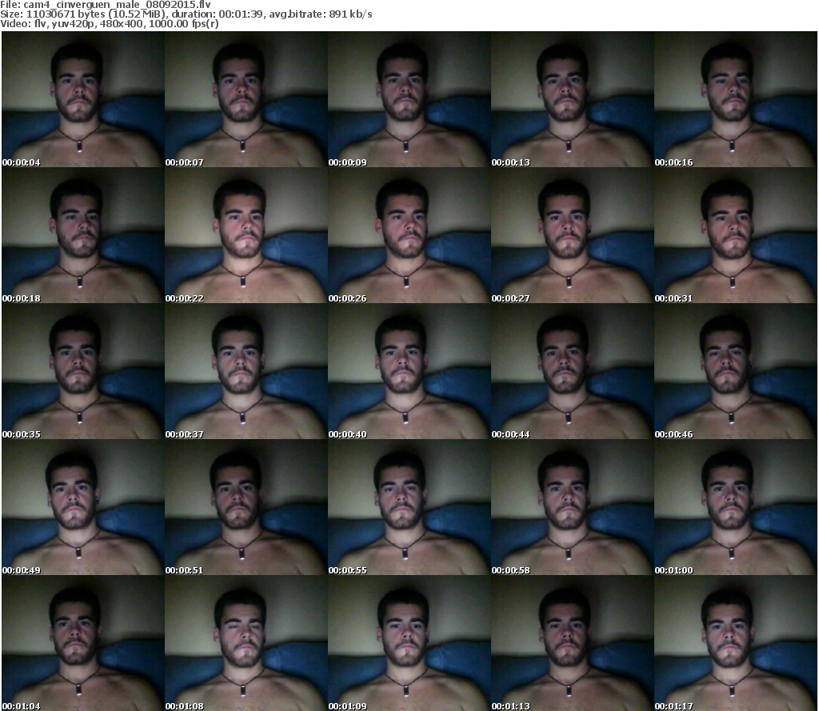Select the thumbnail stamped 00:00:46
This screenshot has width=819, height=711.
click(x=736, y=371)
